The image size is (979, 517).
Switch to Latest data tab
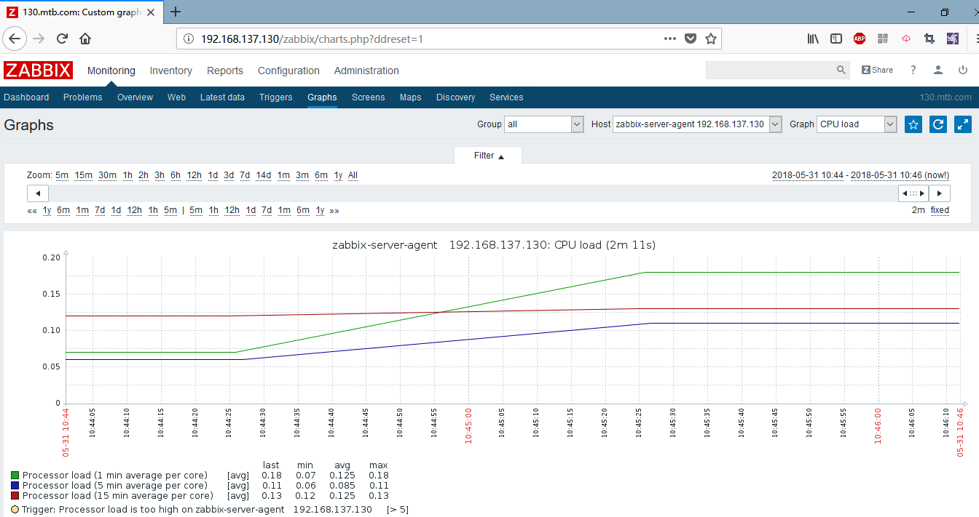(x=222, y=97)
